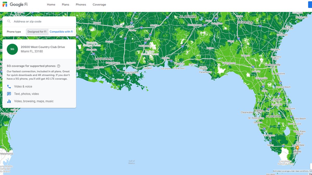Click New Orleans label on map
Viewport: 312px width, 175px height.
pos(131,73)
